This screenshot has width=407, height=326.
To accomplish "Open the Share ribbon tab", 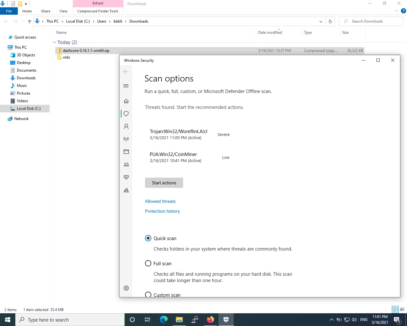I will pos(45,11).
